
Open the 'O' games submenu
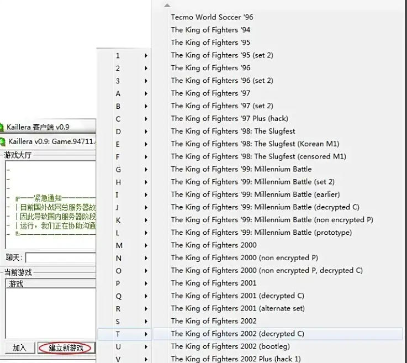click(x=124, y=271)
